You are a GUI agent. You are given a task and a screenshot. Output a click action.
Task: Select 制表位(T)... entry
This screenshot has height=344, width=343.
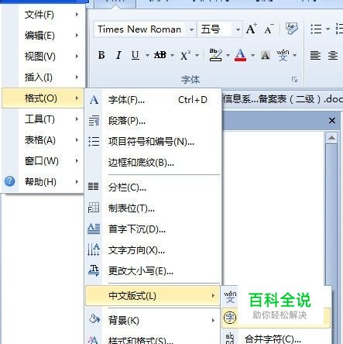[x=153, y=208]
